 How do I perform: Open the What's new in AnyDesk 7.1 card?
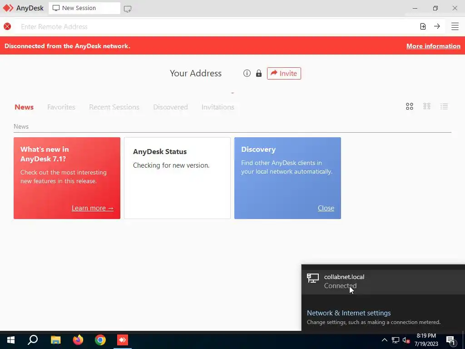point(67,178)
